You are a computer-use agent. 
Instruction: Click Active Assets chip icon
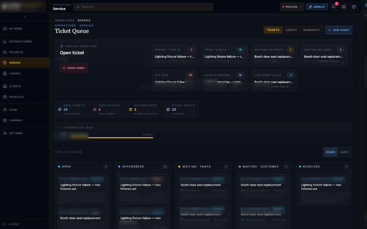168,109
